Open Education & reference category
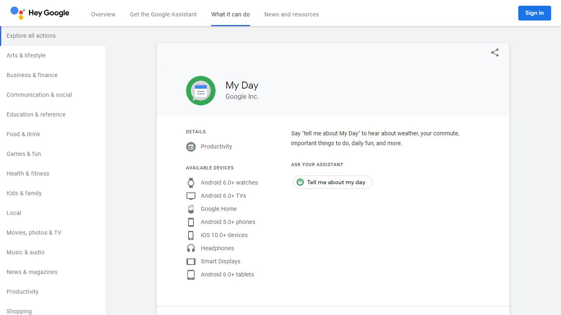The image size is (561, 315). [53, 114]
